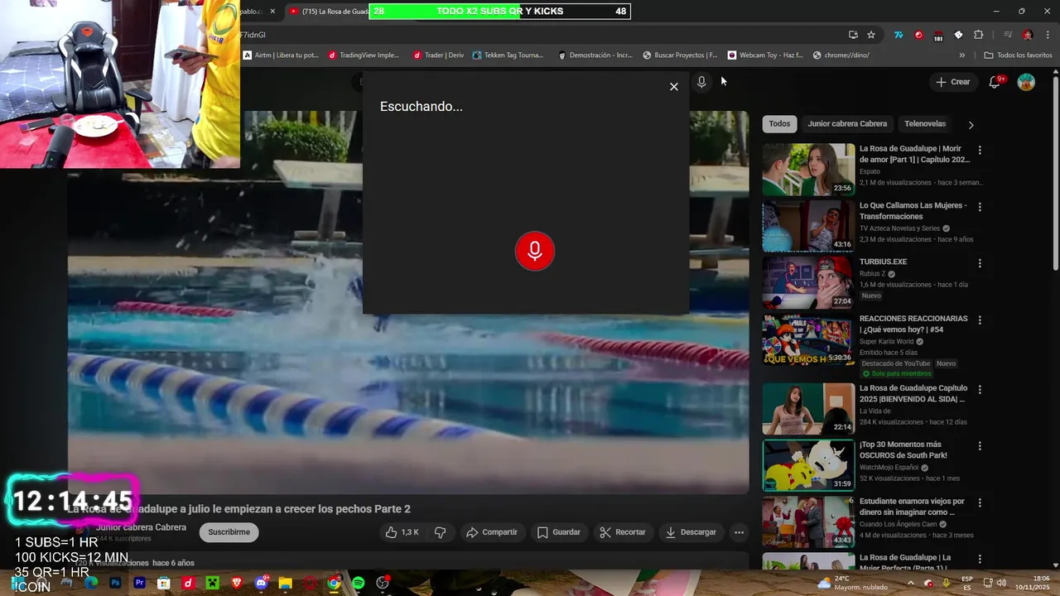Expand hidden bookmarks chevron

tap(962, 55)
